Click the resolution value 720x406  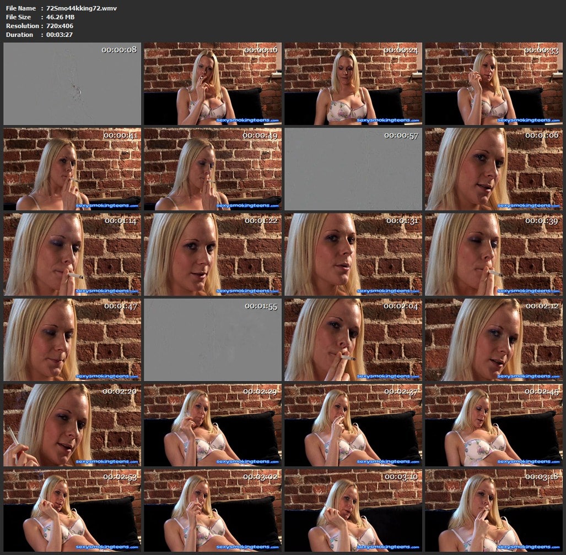click(60, 26)
